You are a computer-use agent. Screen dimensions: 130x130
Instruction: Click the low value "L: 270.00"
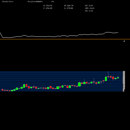[x=68, y=8]
